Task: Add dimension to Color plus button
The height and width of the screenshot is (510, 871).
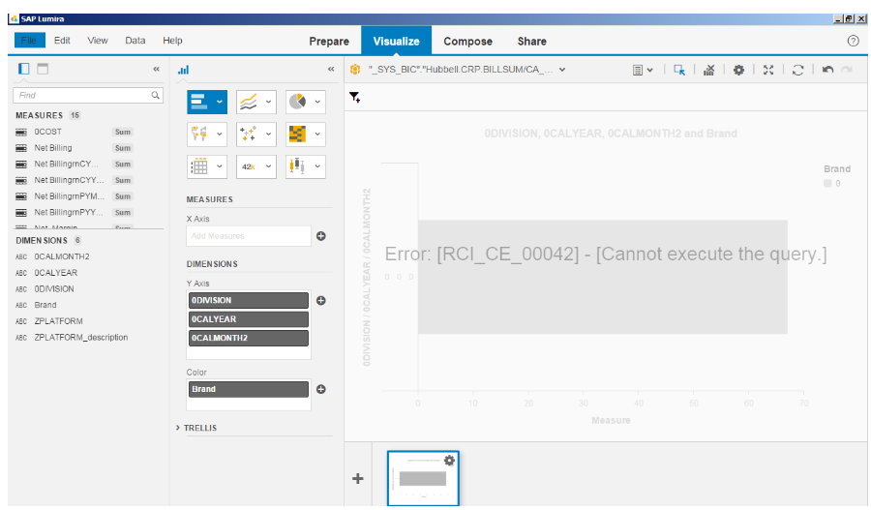Action: coord(321,389)
